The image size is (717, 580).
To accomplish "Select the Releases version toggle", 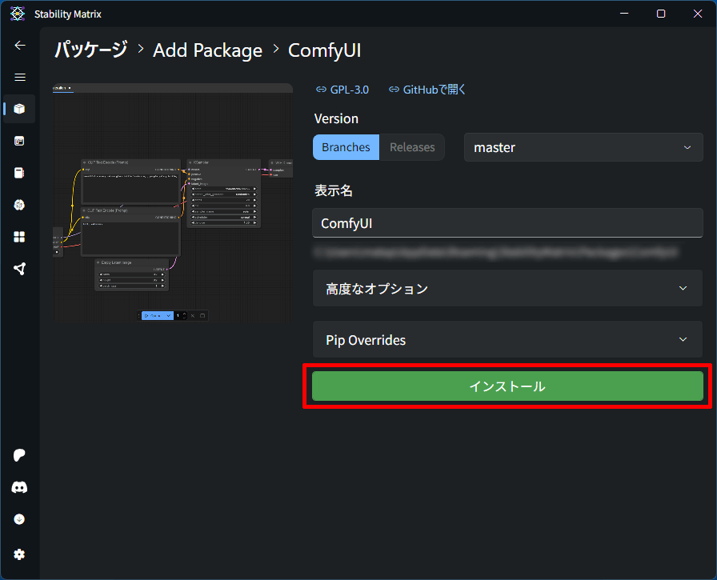I will click(x=412, y=147).
